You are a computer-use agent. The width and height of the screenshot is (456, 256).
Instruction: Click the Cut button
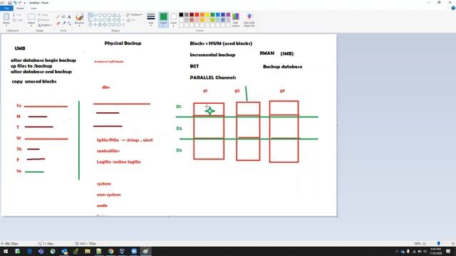[17, 15]
